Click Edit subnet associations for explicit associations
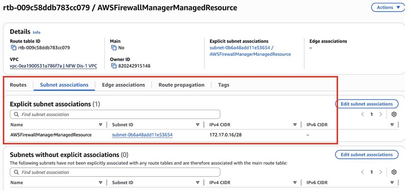The height and width of the screenshot is (194, 411). pyautogui.click(x=367, y=104)
